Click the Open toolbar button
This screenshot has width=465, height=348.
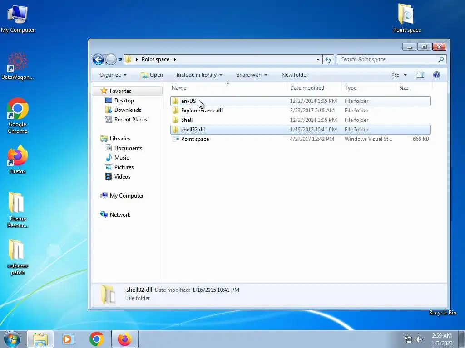152,75
